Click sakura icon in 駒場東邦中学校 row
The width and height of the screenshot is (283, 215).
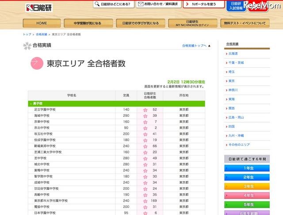pyautogui.click(x=145, y=146)
